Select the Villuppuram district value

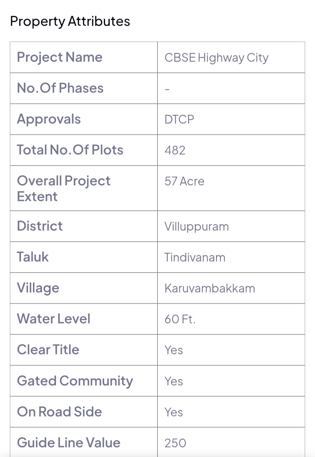pos(197,227)
